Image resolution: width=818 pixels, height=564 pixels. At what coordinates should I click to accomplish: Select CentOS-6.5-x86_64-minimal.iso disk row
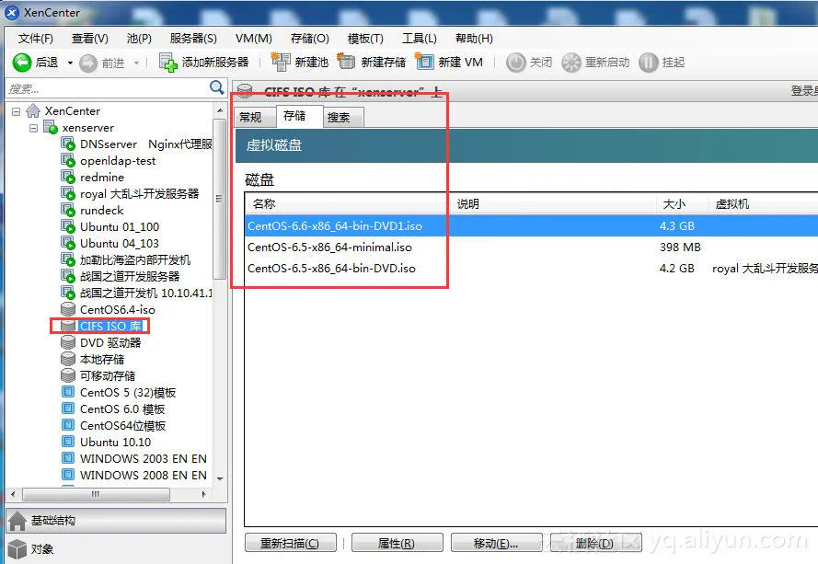[531, 247]
